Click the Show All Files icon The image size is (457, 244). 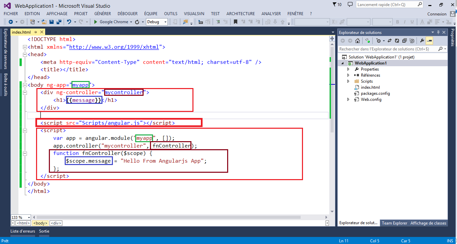(x=412, y=41)
